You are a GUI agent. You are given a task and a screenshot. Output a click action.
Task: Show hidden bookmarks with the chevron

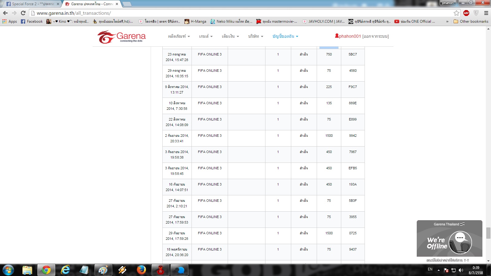point(447,21)
